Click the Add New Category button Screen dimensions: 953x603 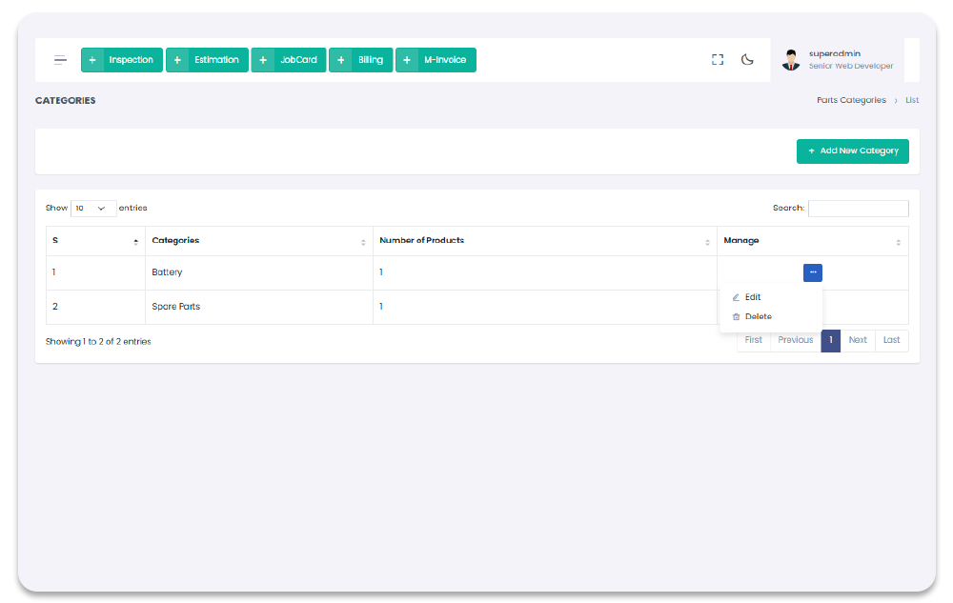click(852, 151)
